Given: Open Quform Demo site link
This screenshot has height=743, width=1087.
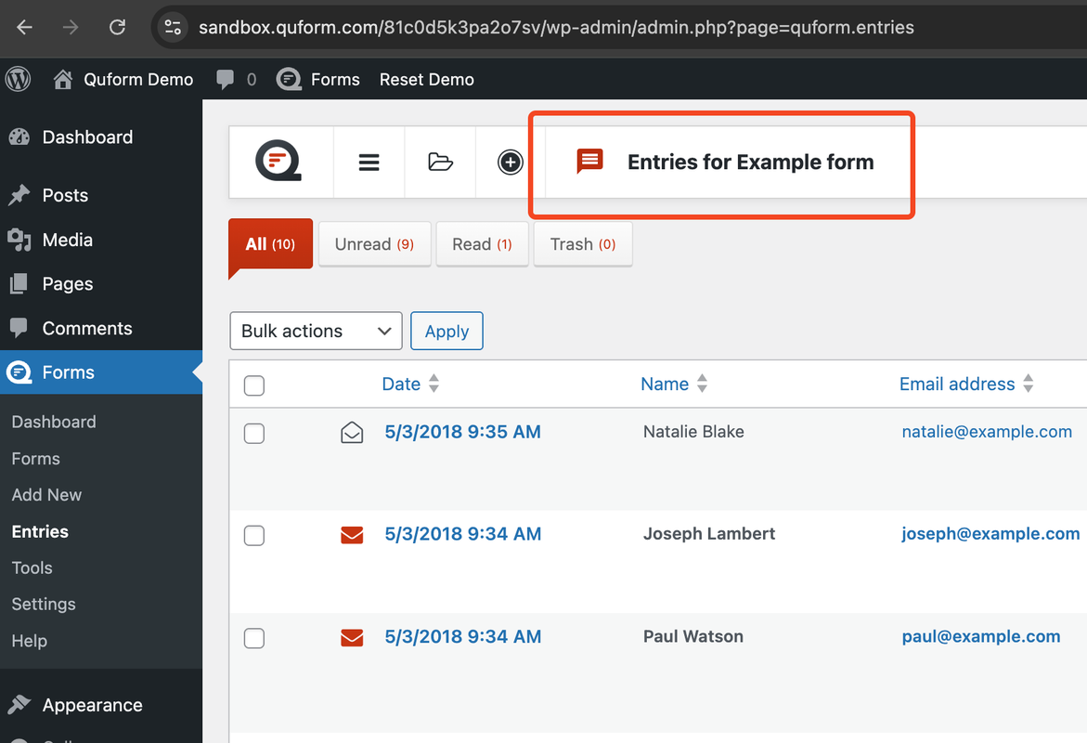Looking at the screenshot, I should [138, 79].
